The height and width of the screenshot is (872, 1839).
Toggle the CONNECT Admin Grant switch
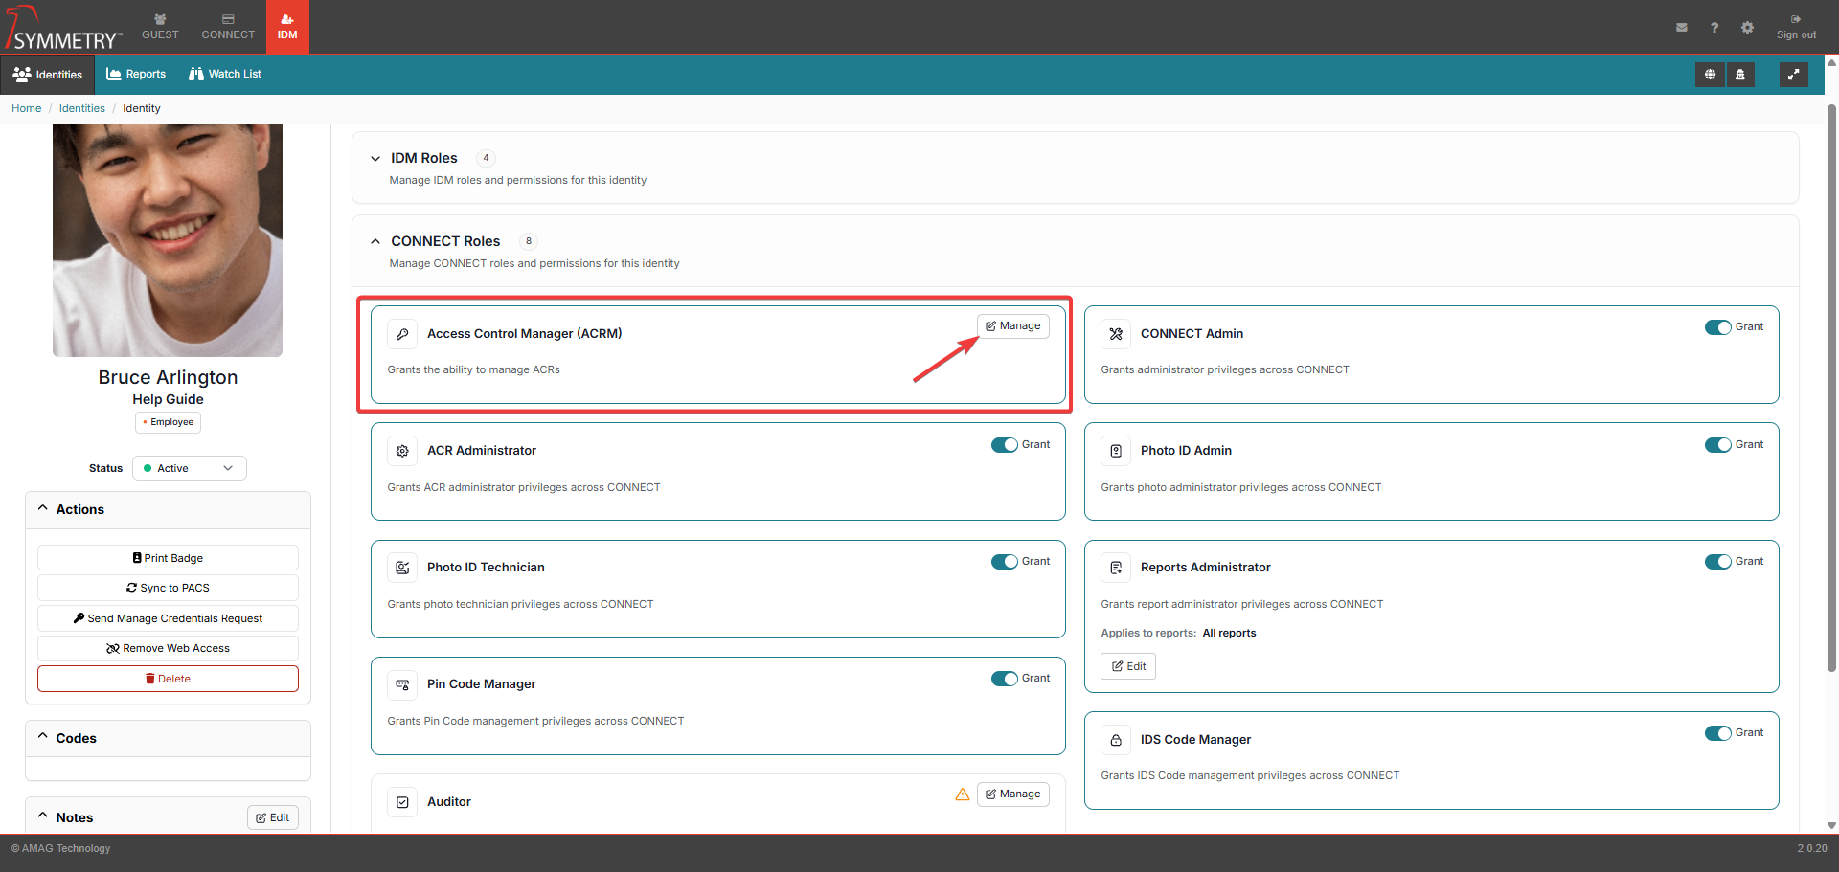(1717, 327)
